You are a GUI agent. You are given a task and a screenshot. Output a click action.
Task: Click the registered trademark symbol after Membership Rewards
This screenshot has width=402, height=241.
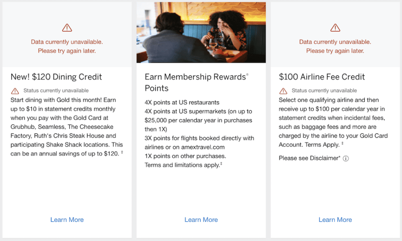click(x=247, y=74)
